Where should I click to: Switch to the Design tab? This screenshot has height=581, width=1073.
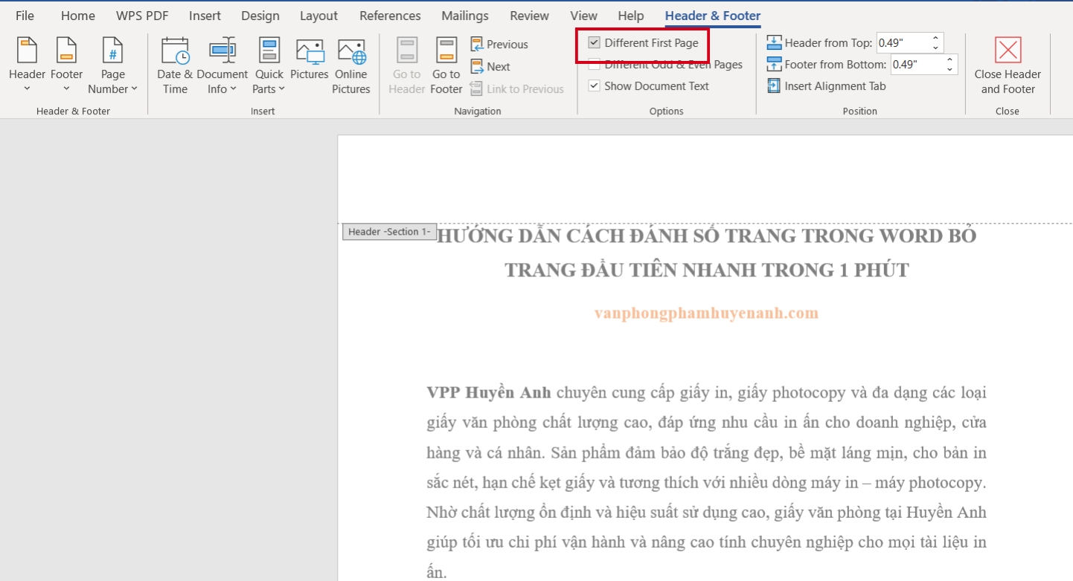[260, 16]
